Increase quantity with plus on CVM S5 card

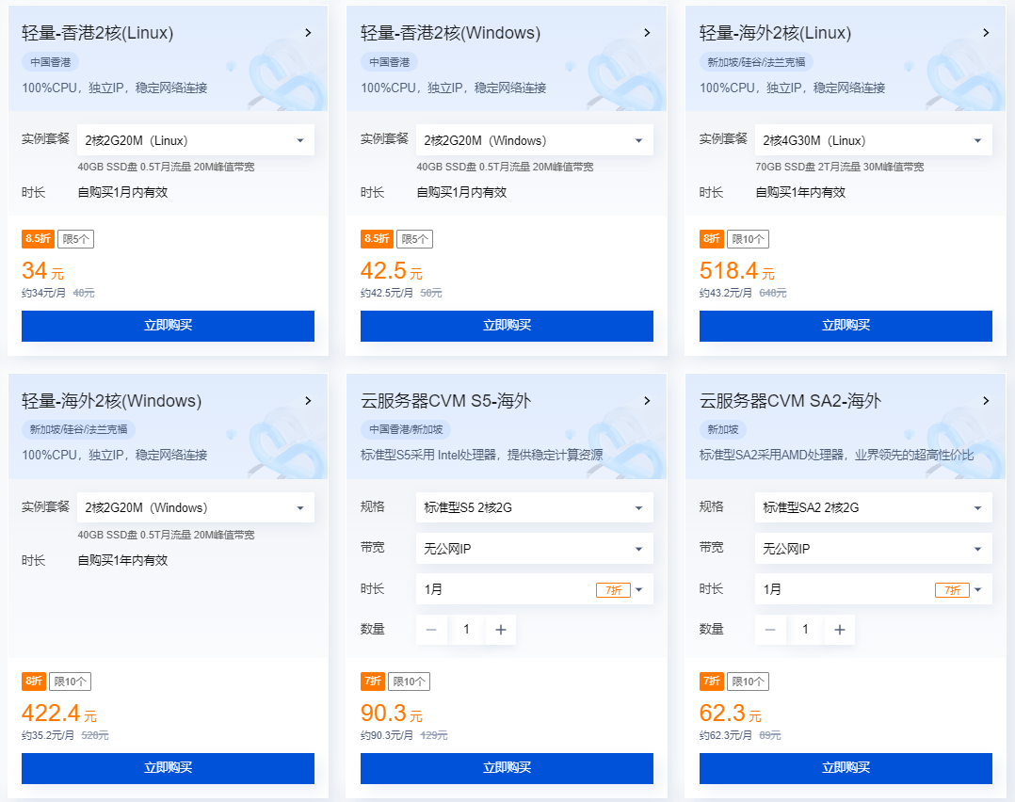click(500, 630)
